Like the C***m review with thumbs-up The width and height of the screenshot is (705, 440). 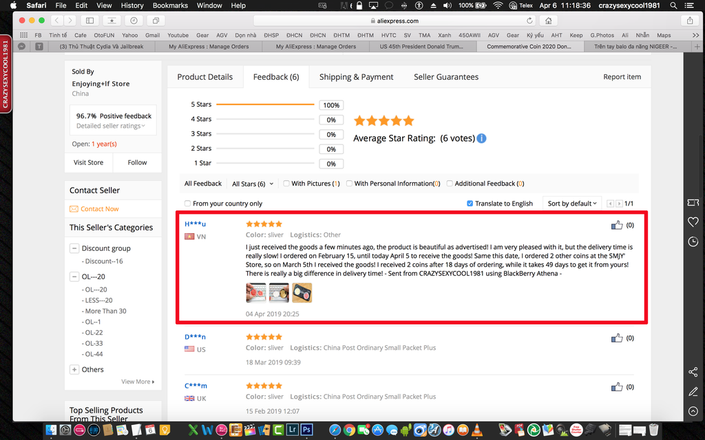[x=617, y=386]
